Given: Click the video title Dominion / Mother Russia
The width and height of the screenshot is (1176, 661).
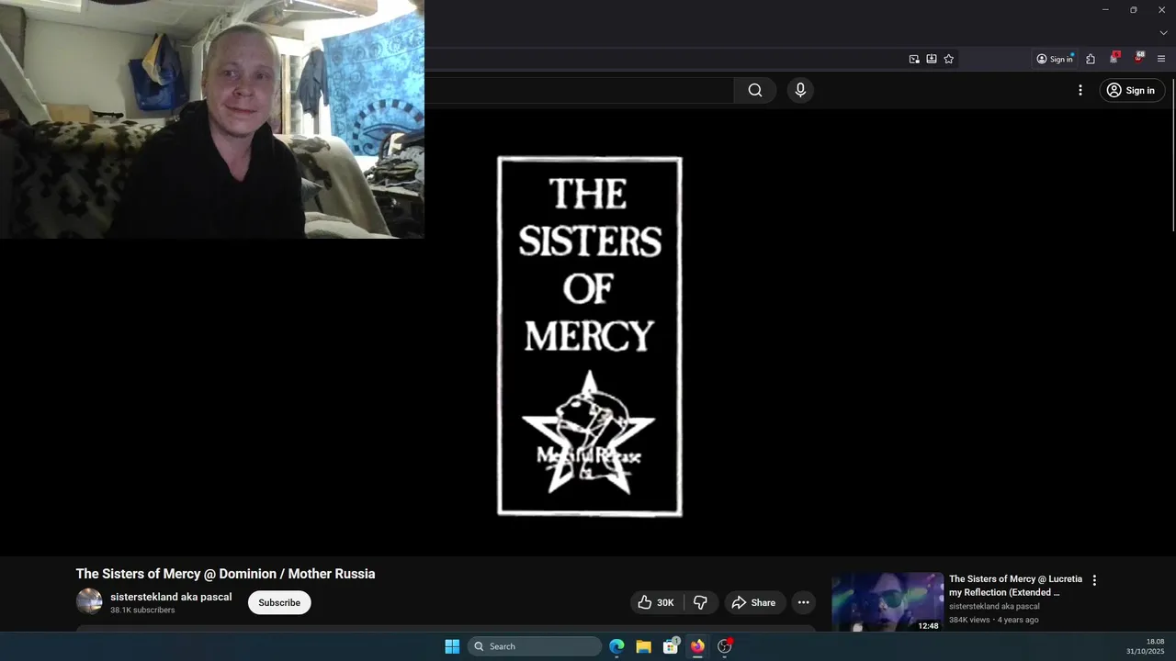Looking at the screenshot, I should (226, 574).
